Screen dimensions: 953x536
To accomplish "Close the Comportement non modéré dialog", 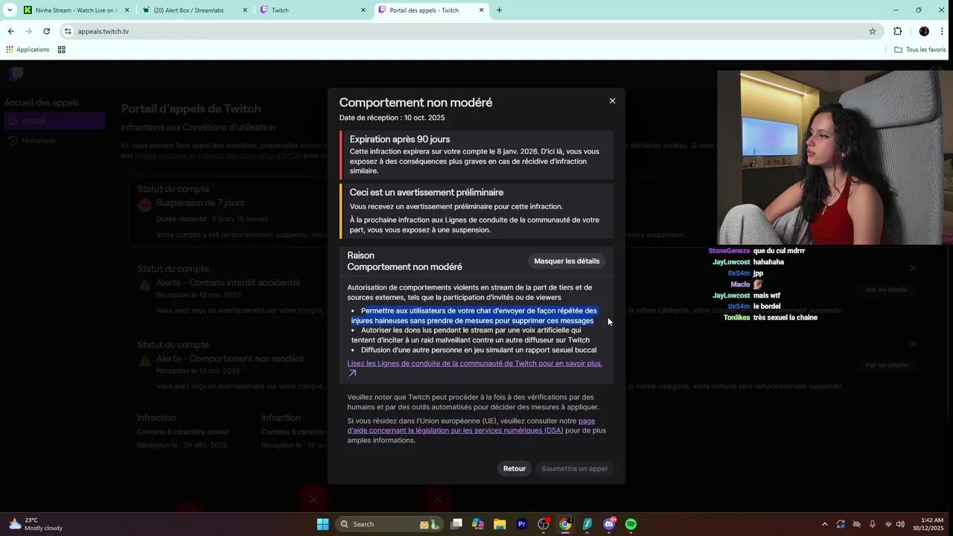I will [612, 101].
